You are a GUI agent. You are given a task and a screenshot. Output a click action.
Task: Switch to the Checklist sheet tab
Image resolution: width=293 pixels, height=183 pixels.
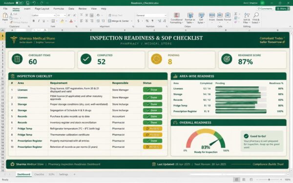(39, 174)
